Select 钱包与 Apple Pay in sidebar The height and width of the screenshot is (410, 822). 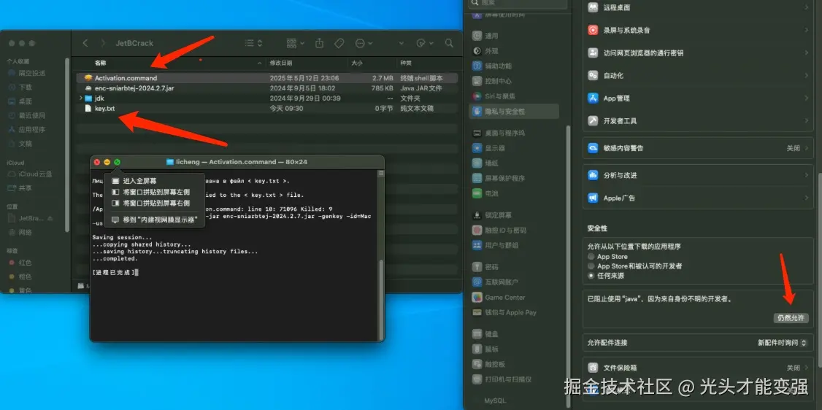tap(514, 312)
